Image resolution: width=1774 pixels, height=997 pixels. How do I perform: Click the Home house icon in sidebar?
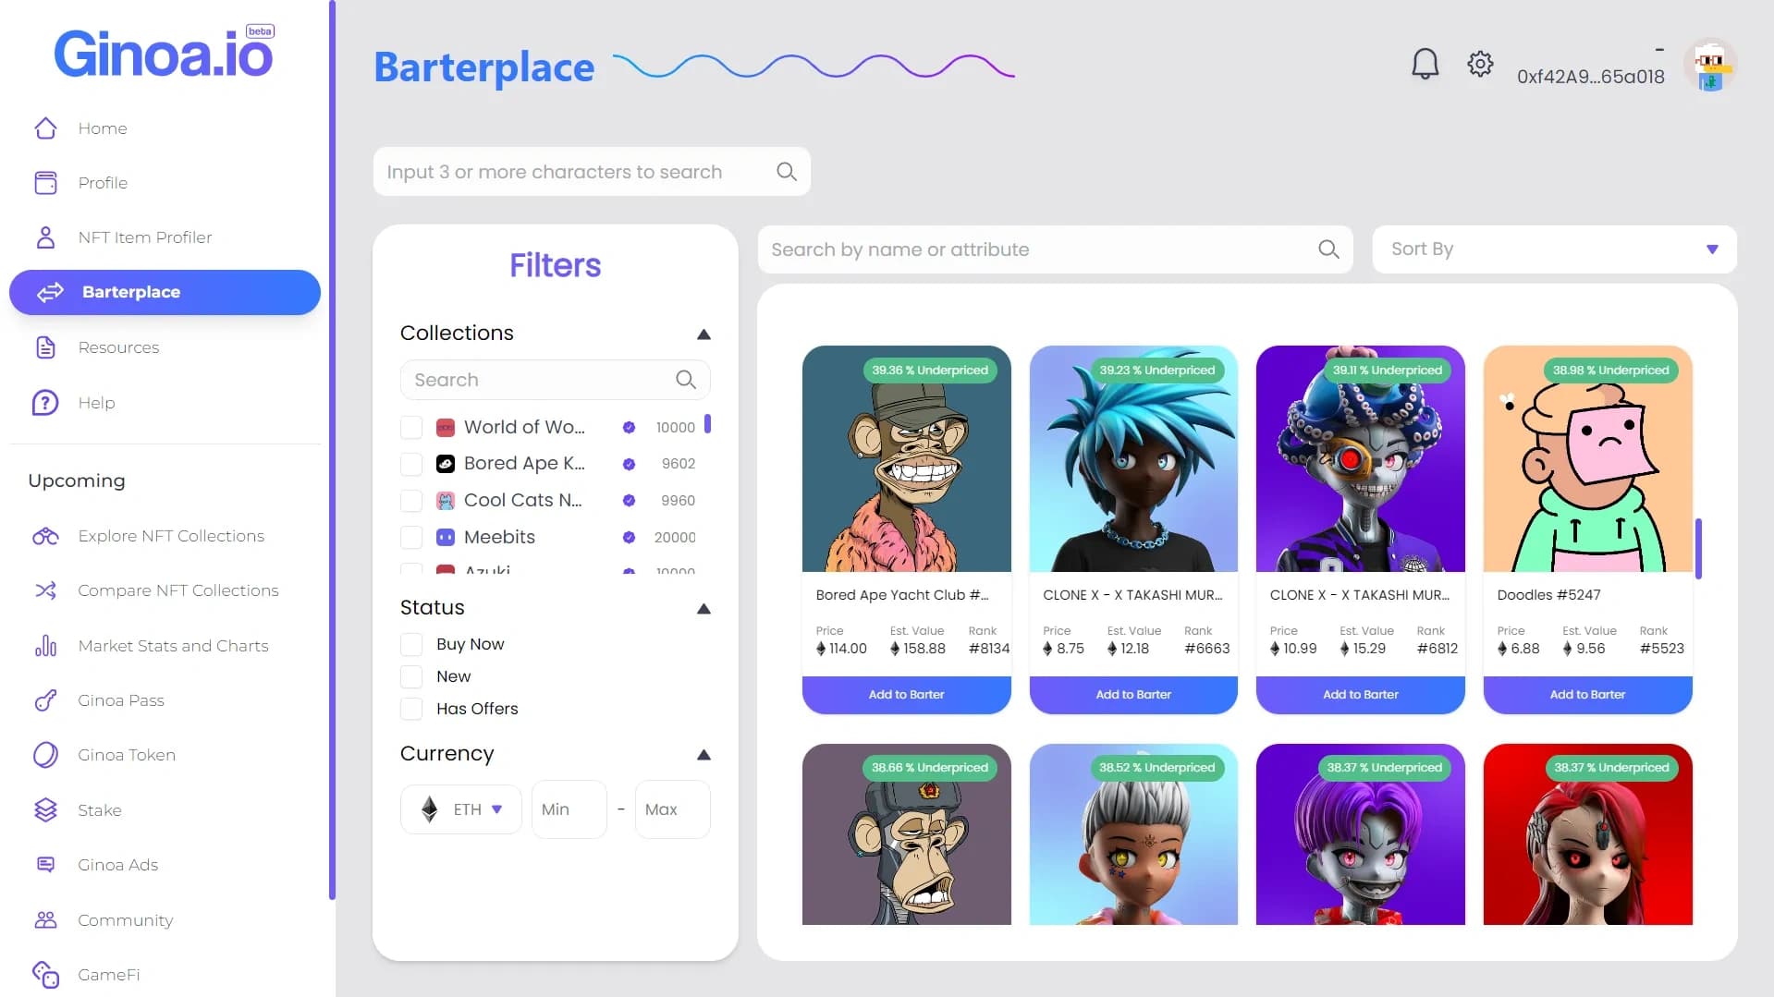(x=45, y=128)
